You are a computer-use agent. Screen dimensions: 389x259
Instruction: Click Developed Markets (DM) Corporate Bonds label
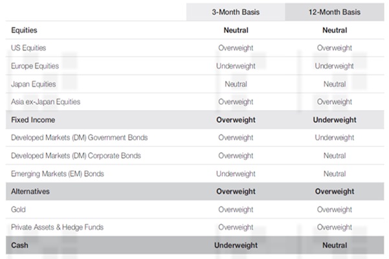point(76,155)
